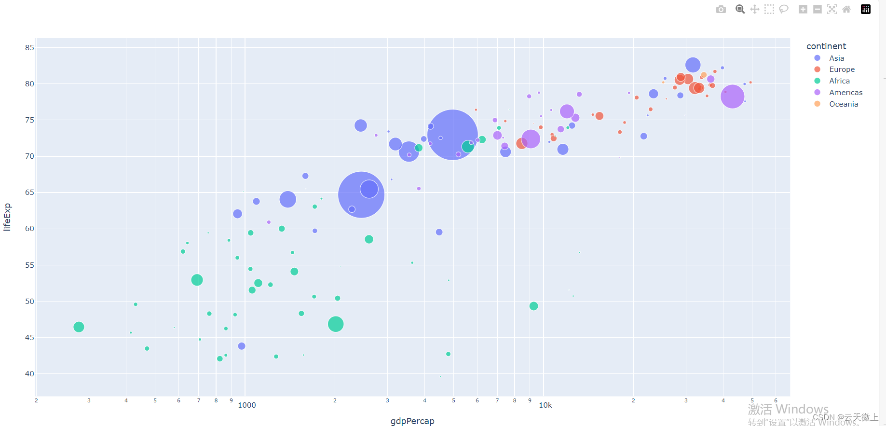Image resolution: width=886 pixels, height=426 pixels.
Task: Click the '50' y-axis tick label
Action: [x=30, y=302]
